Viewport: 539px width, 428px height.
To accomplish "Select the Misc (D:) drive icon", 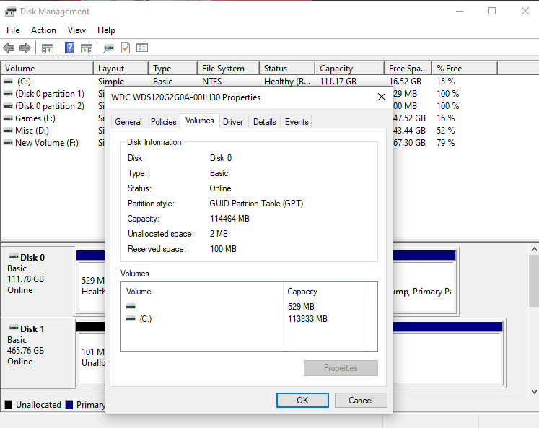I will [x=8, y=131].
